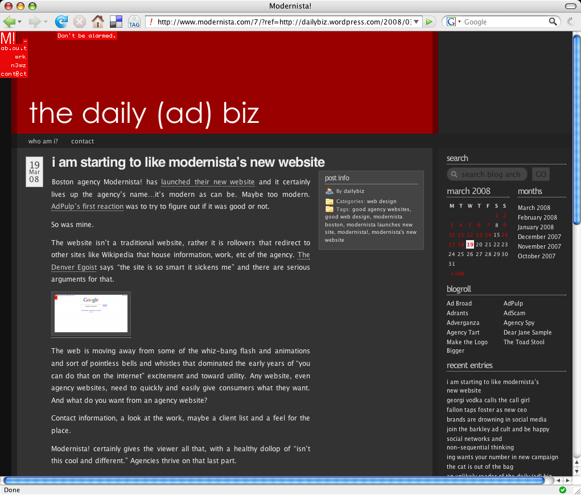Open the 'contact' nav page
581x495 pixels.
83,141
